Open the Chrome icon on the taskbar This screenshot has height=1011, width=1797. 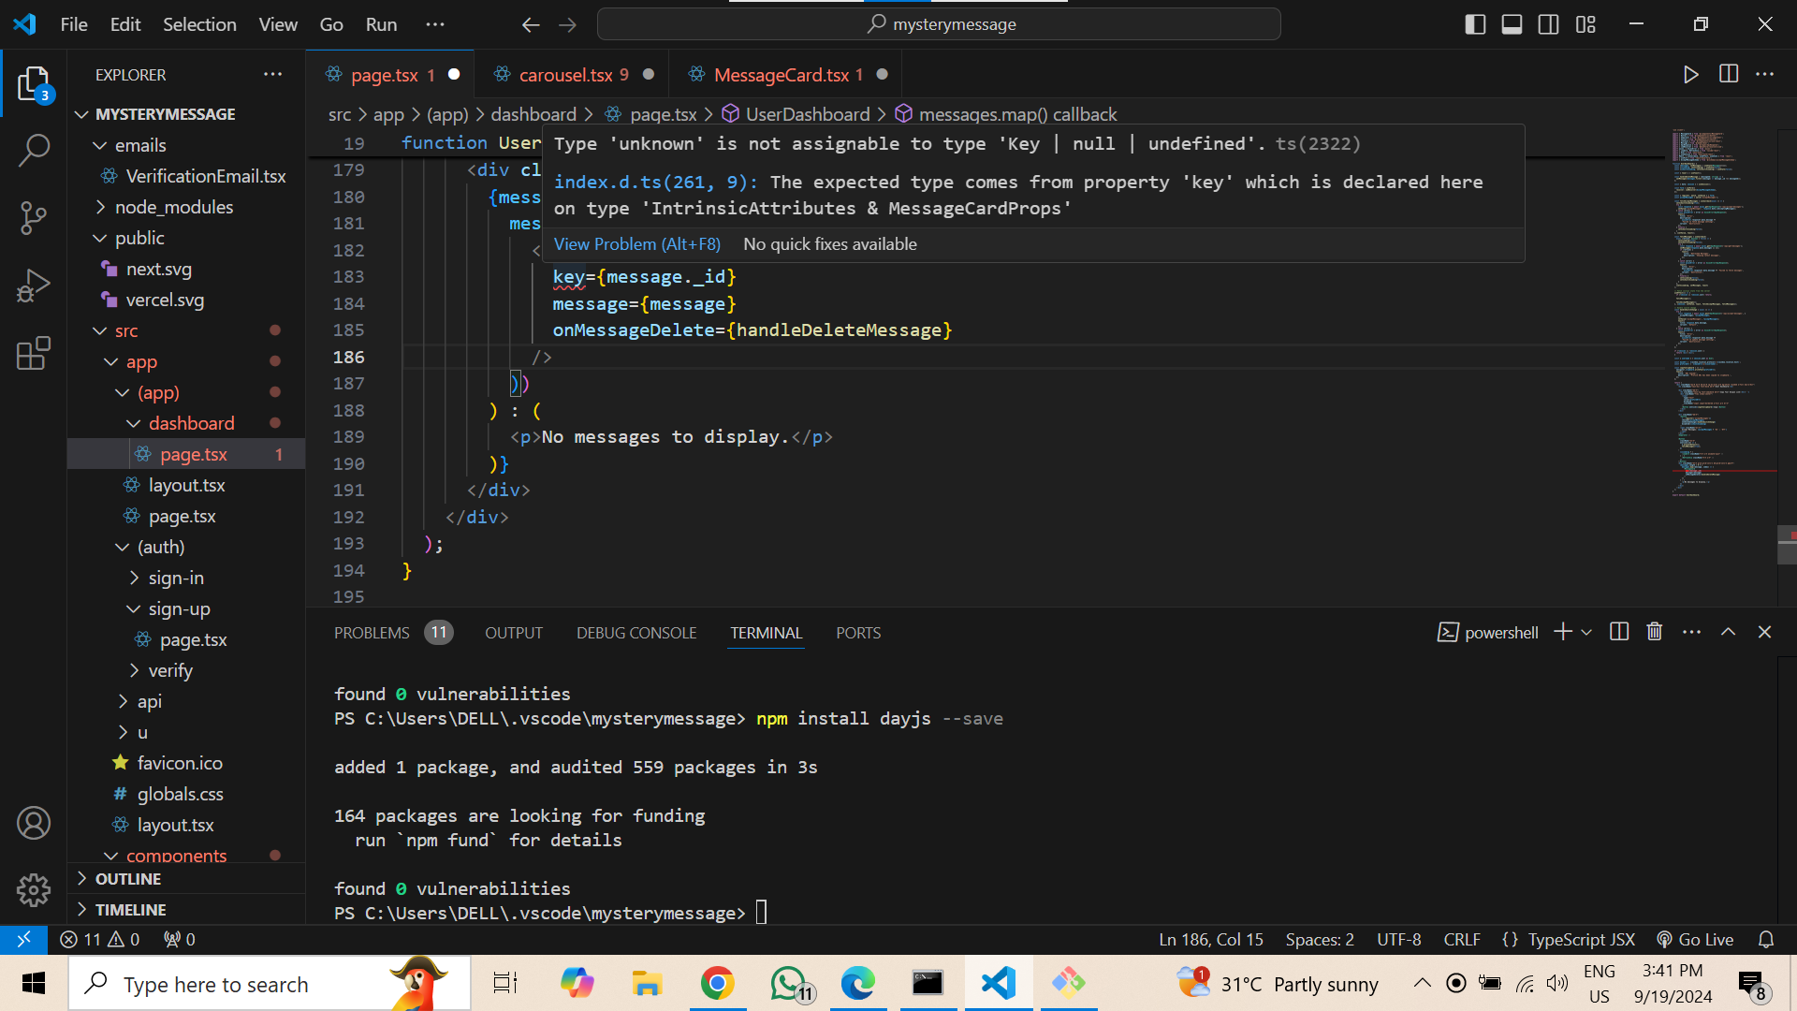coord(717,984)
